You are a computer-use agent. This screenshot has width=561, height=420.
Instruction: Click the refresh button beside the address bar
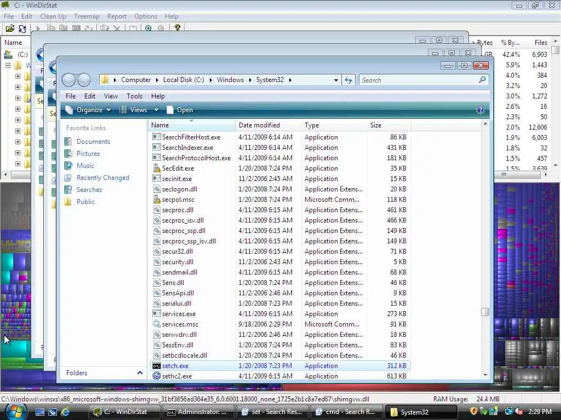(348, 80)
